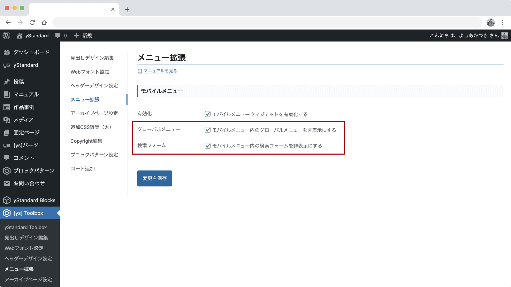
Task: Click the ys icon beside [ys]パーツ
Action: (7, 145)
